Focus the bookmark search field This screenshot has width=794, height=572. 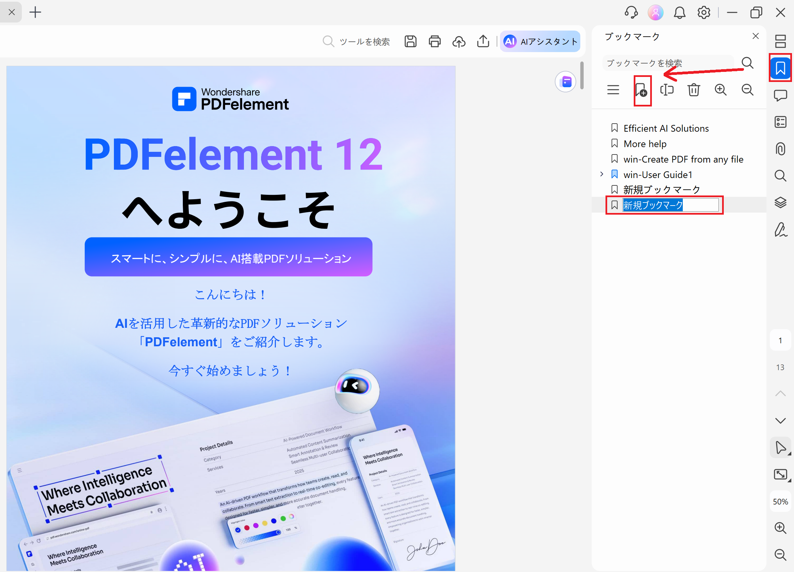pyautogui.click(x=668, y=63)
